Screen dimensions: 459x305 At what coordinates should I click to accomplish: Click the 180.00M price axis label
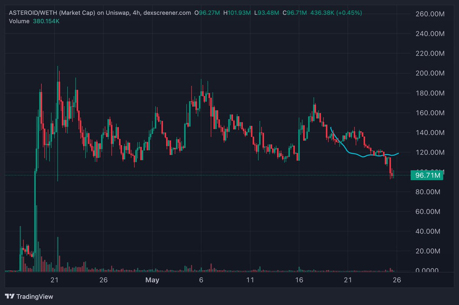pyautogui.click(x=430, y=93)
